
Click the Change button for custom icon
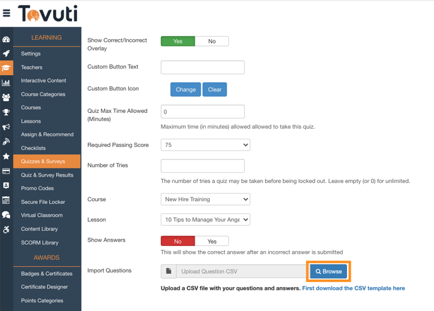(x=185, y=90)
